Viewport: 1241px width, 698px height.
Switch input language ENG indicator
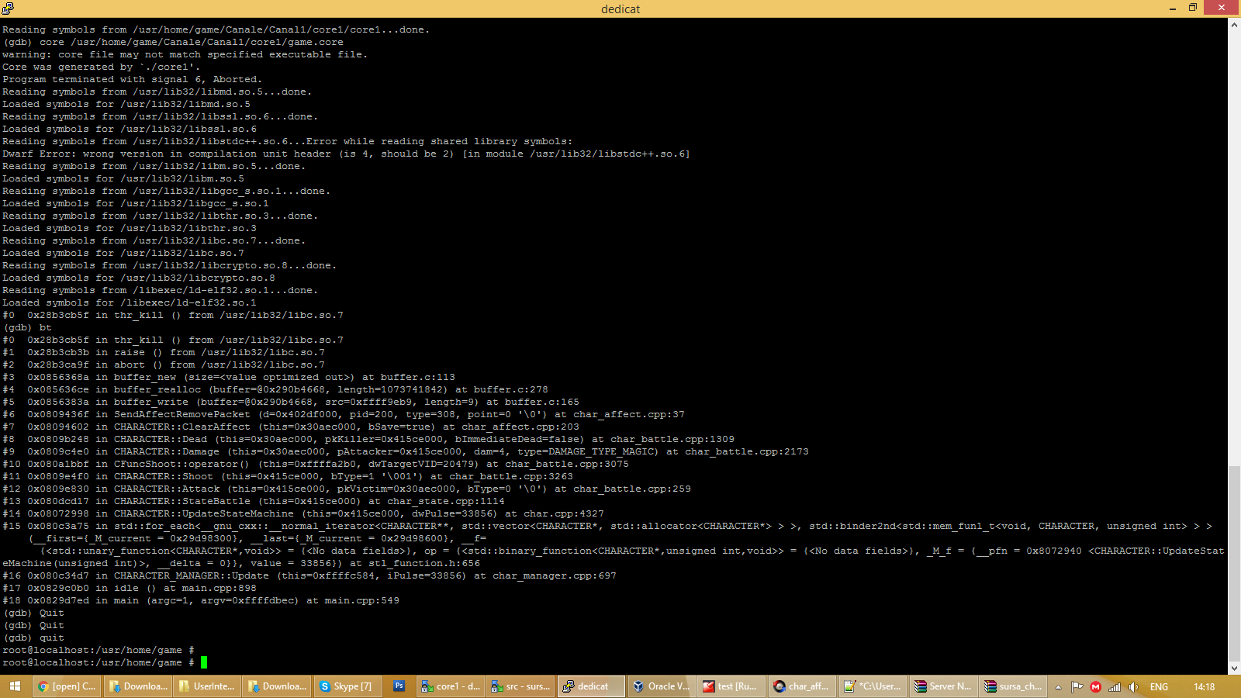click(1159, 687)
